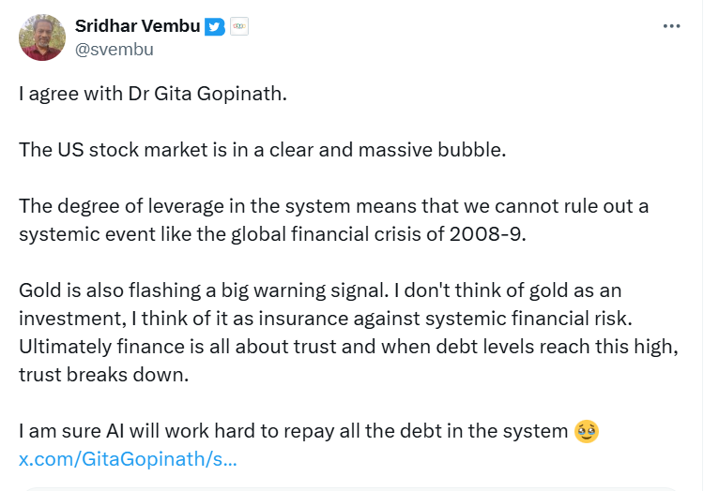Click the affiliate badge beside verified icon

coord(239,26)
